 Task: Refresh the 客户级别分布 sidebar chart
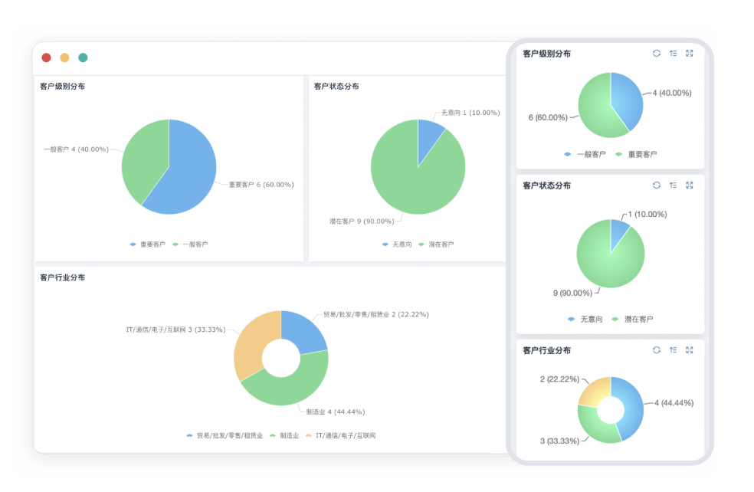(657, 54)
